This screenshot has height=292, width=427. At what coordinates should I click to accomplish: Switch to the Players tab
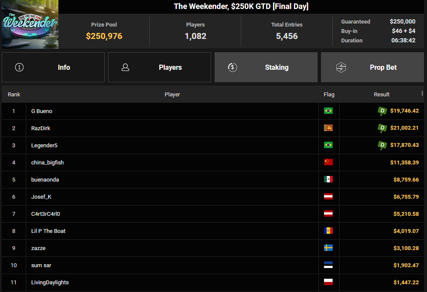[x=160, y=67]
